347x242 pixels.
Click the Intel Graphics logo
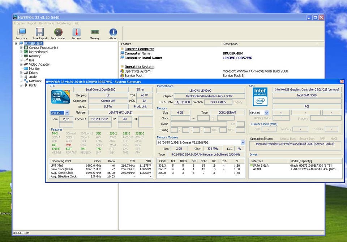(x=260, y=97)
